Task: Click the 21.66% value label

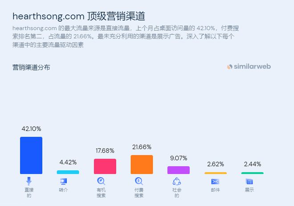Action: point(142,147)
